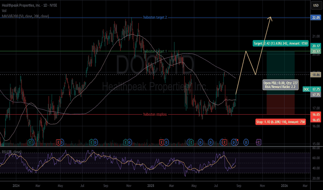Select the RSI indicator legend
This screenshot has width=323, height=190.
(x=11, y=152)
